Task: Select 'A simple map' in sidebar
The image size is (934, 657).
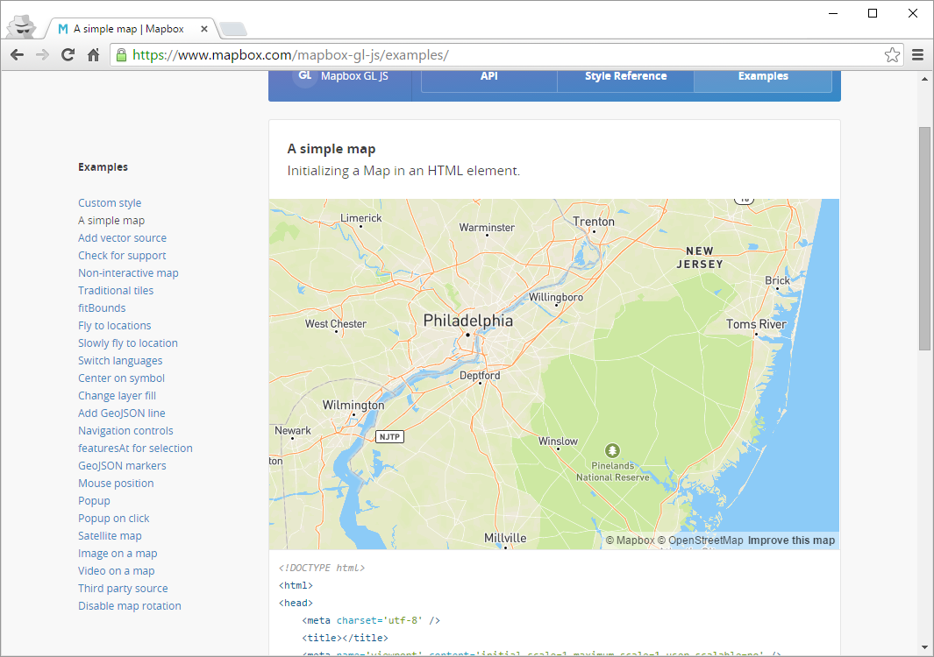Action: [111, 220]
